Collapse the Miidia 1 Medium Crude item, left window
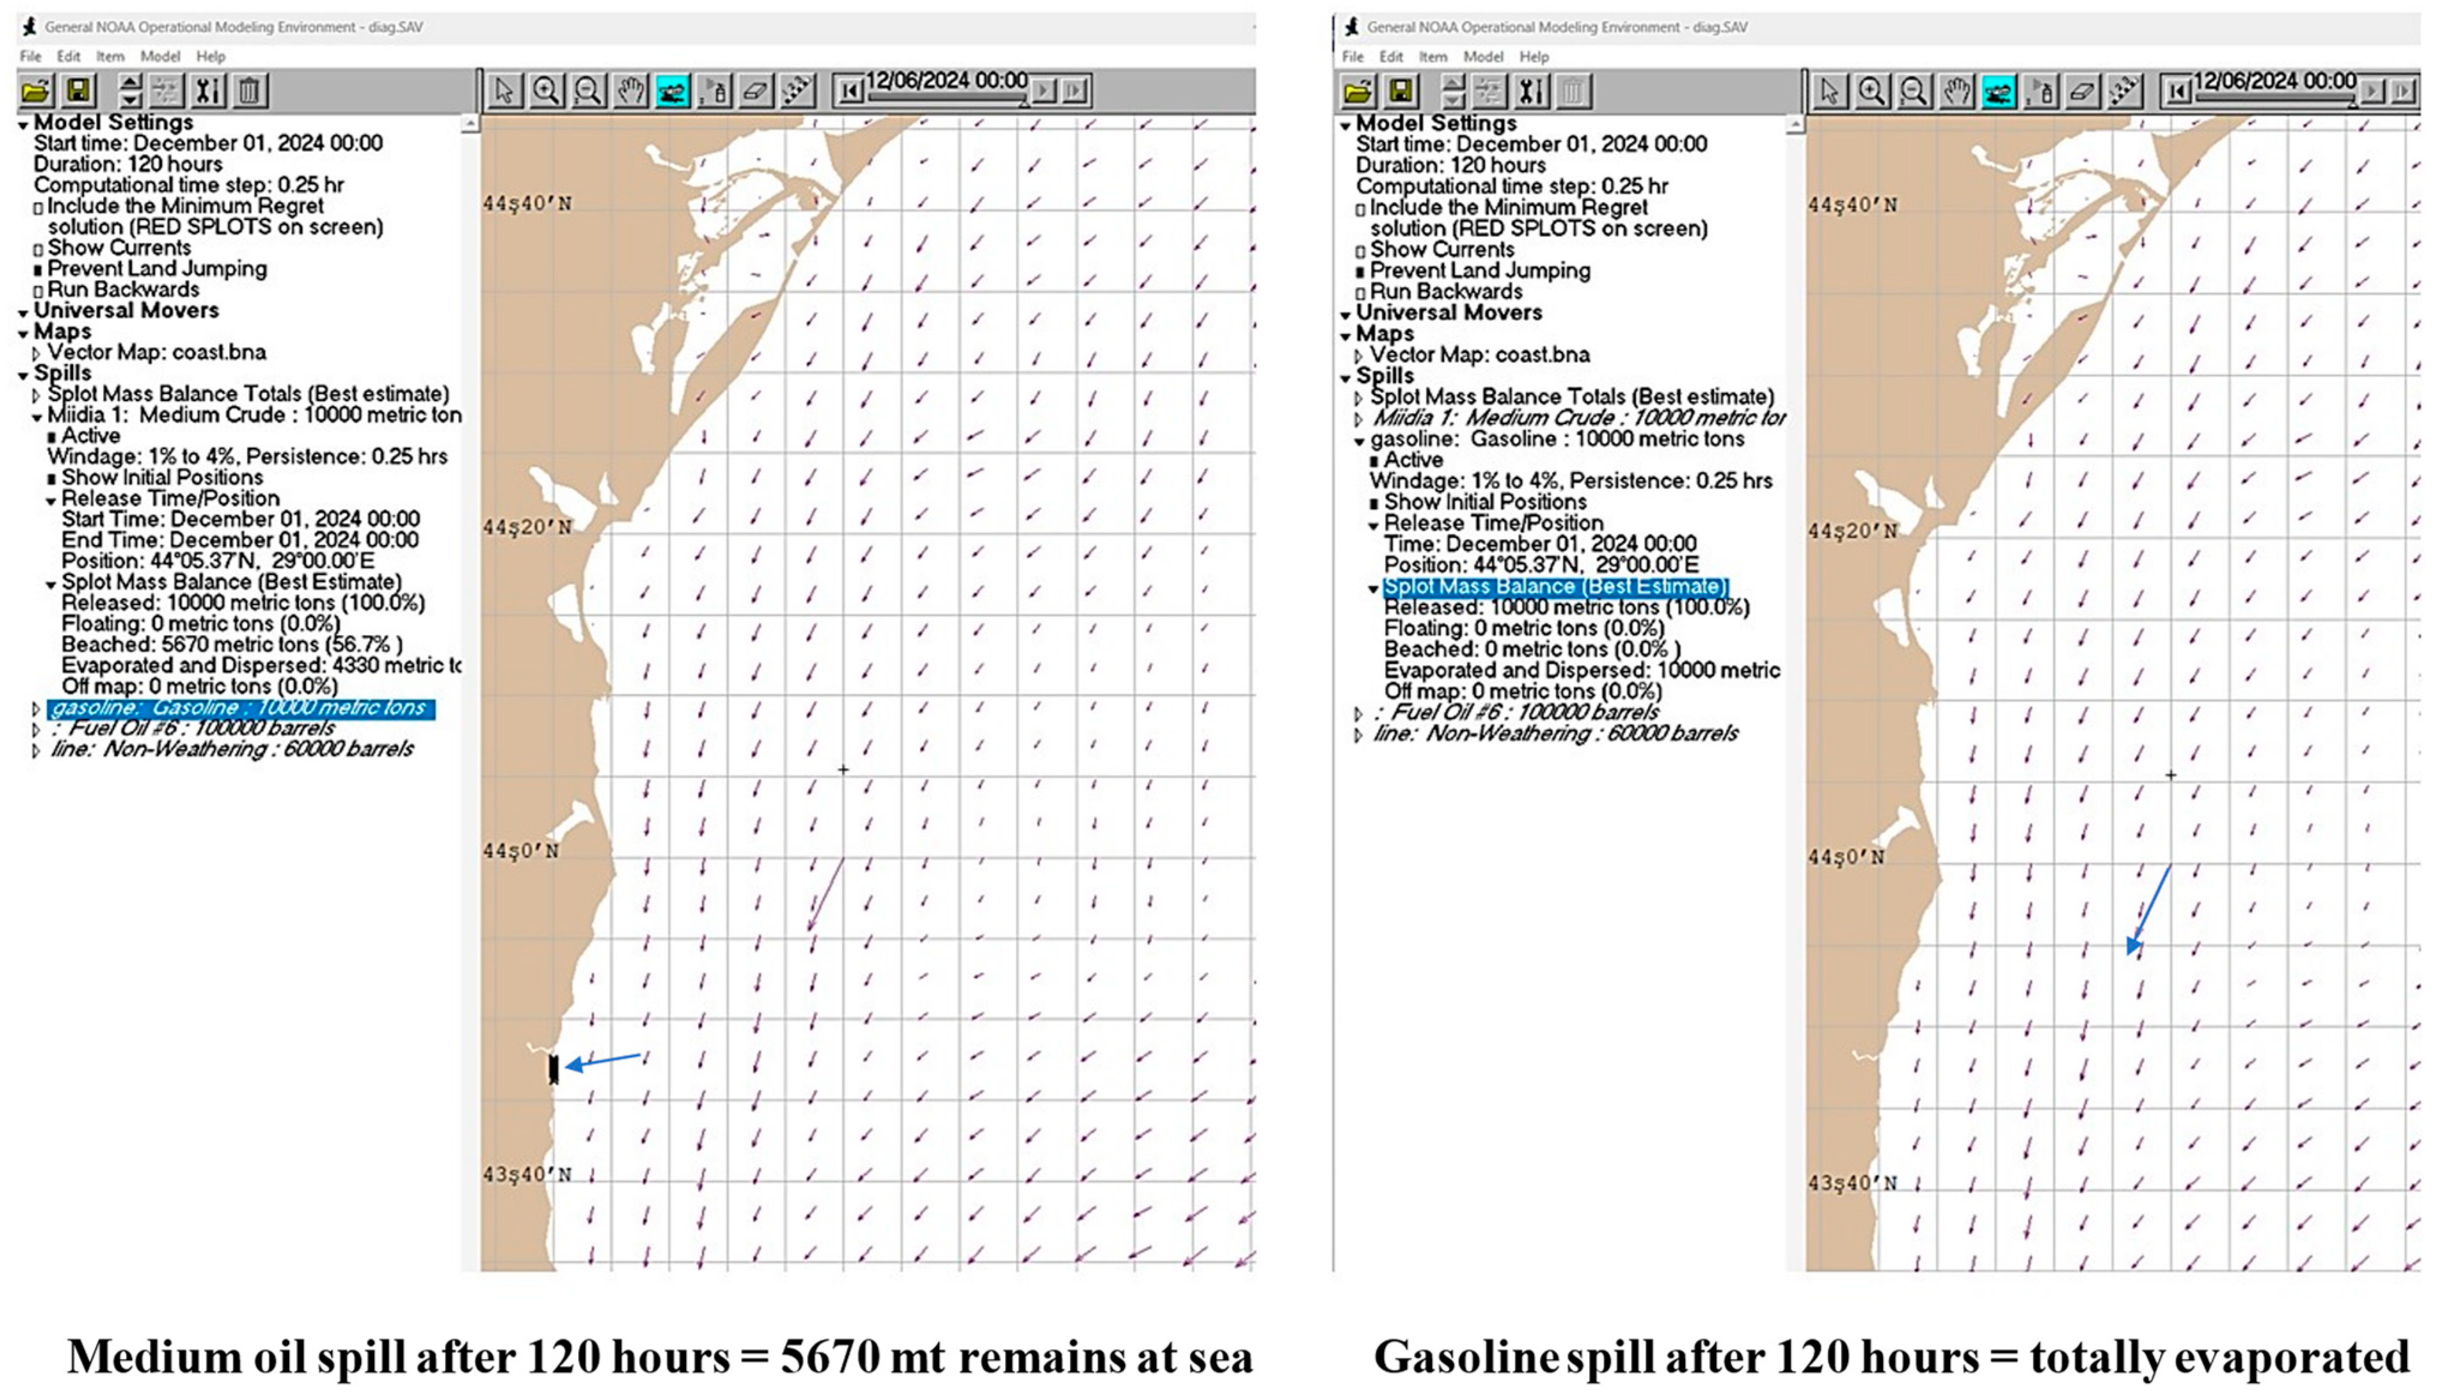Screen dimensions: 2438x1396 pyautogui.click(x=37, y=417)
